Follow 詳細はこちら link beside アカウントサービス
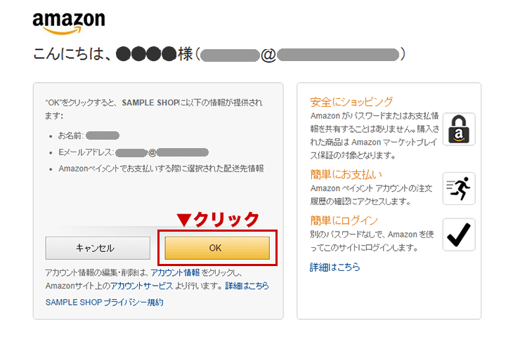The height and width of the screenshot is (351, 513). point(247,286)
